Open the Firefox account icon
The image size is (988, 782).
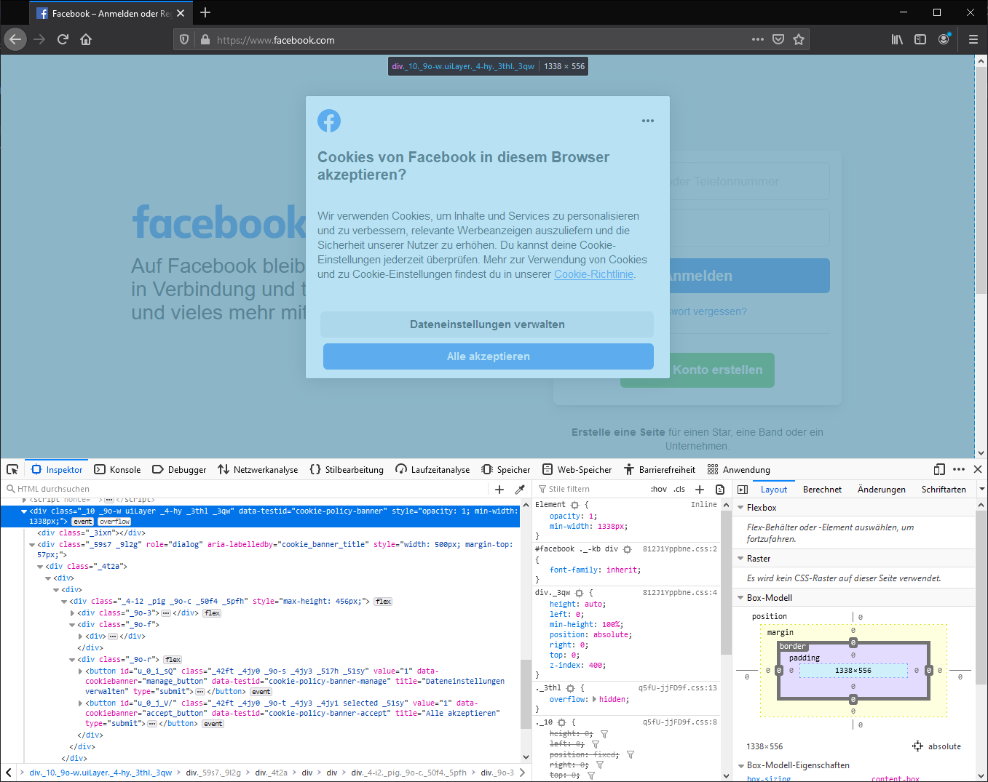pos(944,39)
